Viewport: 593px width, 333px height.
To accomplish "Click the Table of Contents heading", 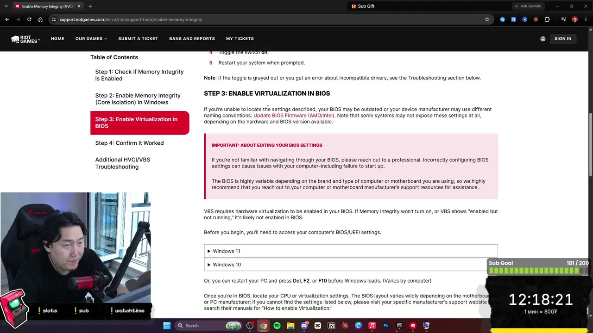I will click(114, 57).
